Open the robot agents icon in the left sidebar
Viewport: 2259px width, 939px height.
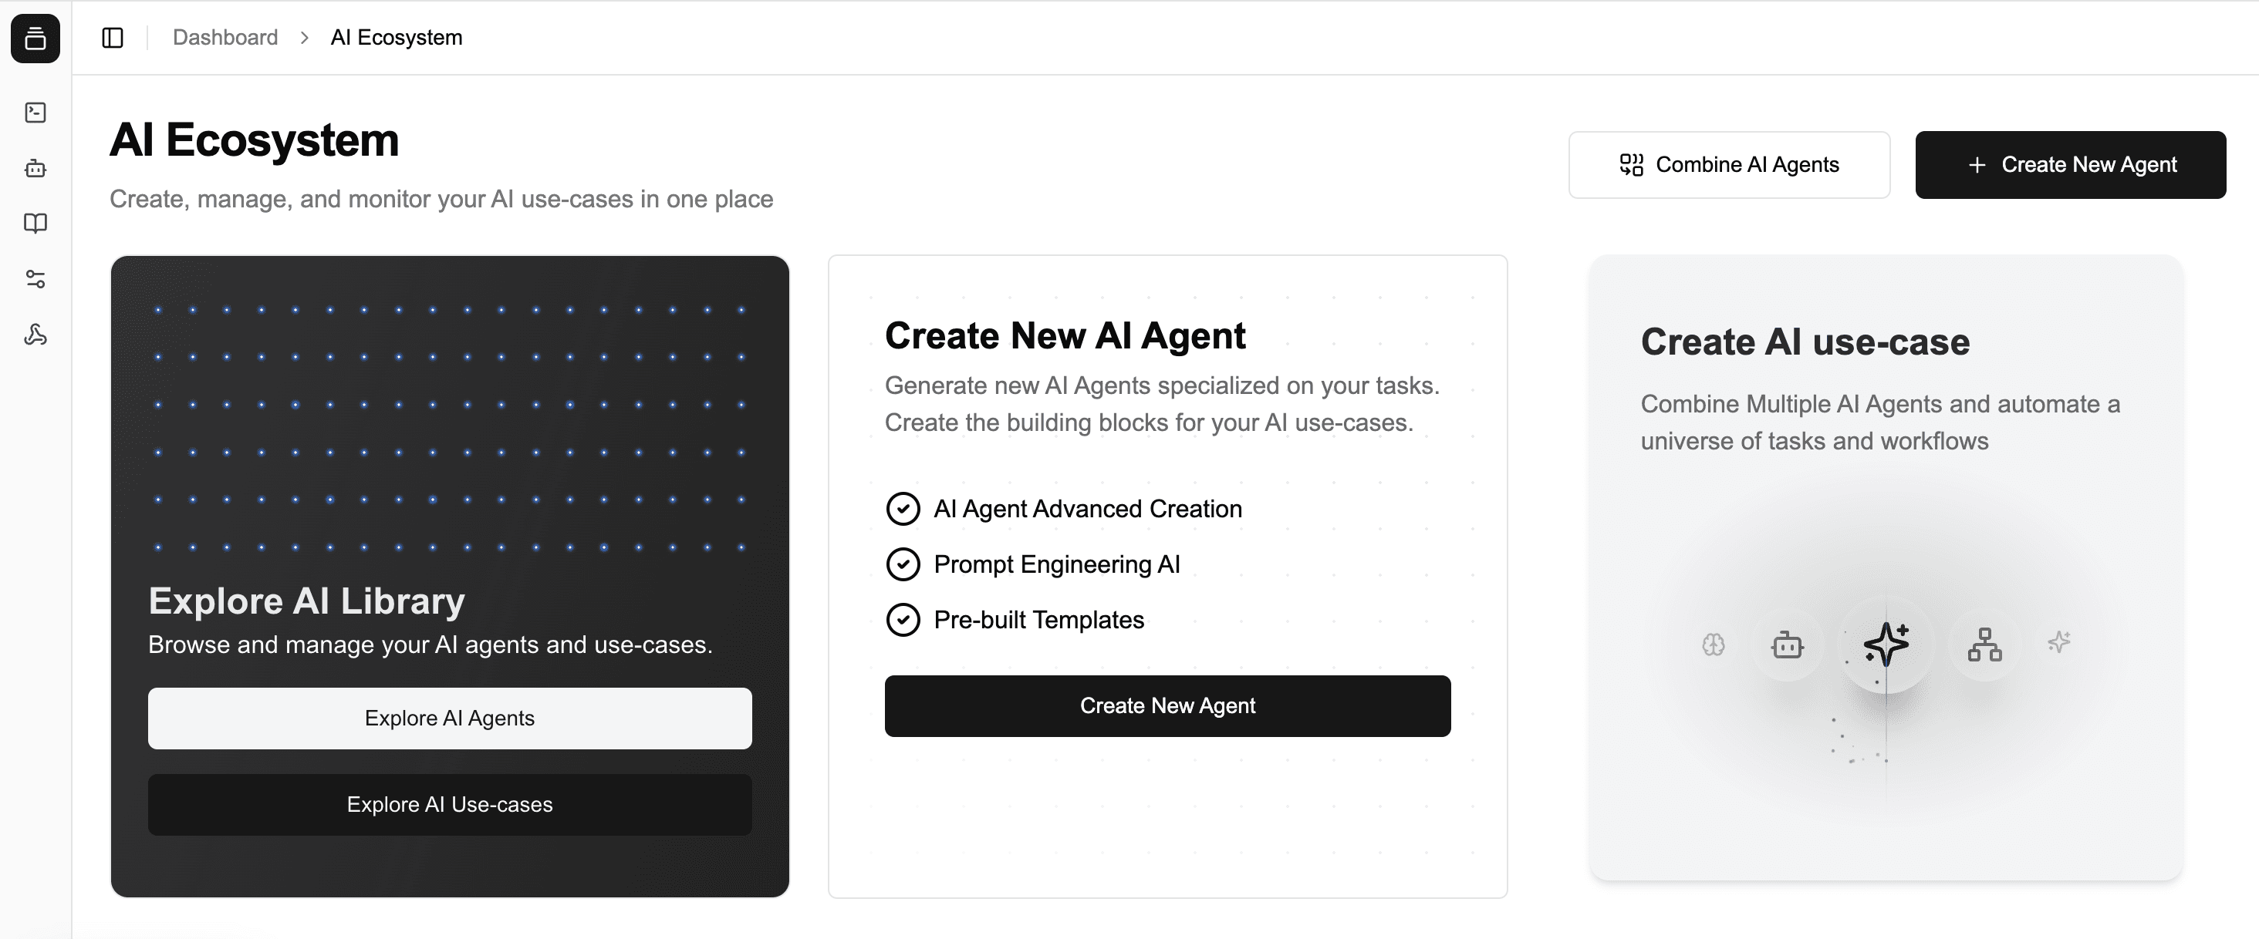point(36,168)
